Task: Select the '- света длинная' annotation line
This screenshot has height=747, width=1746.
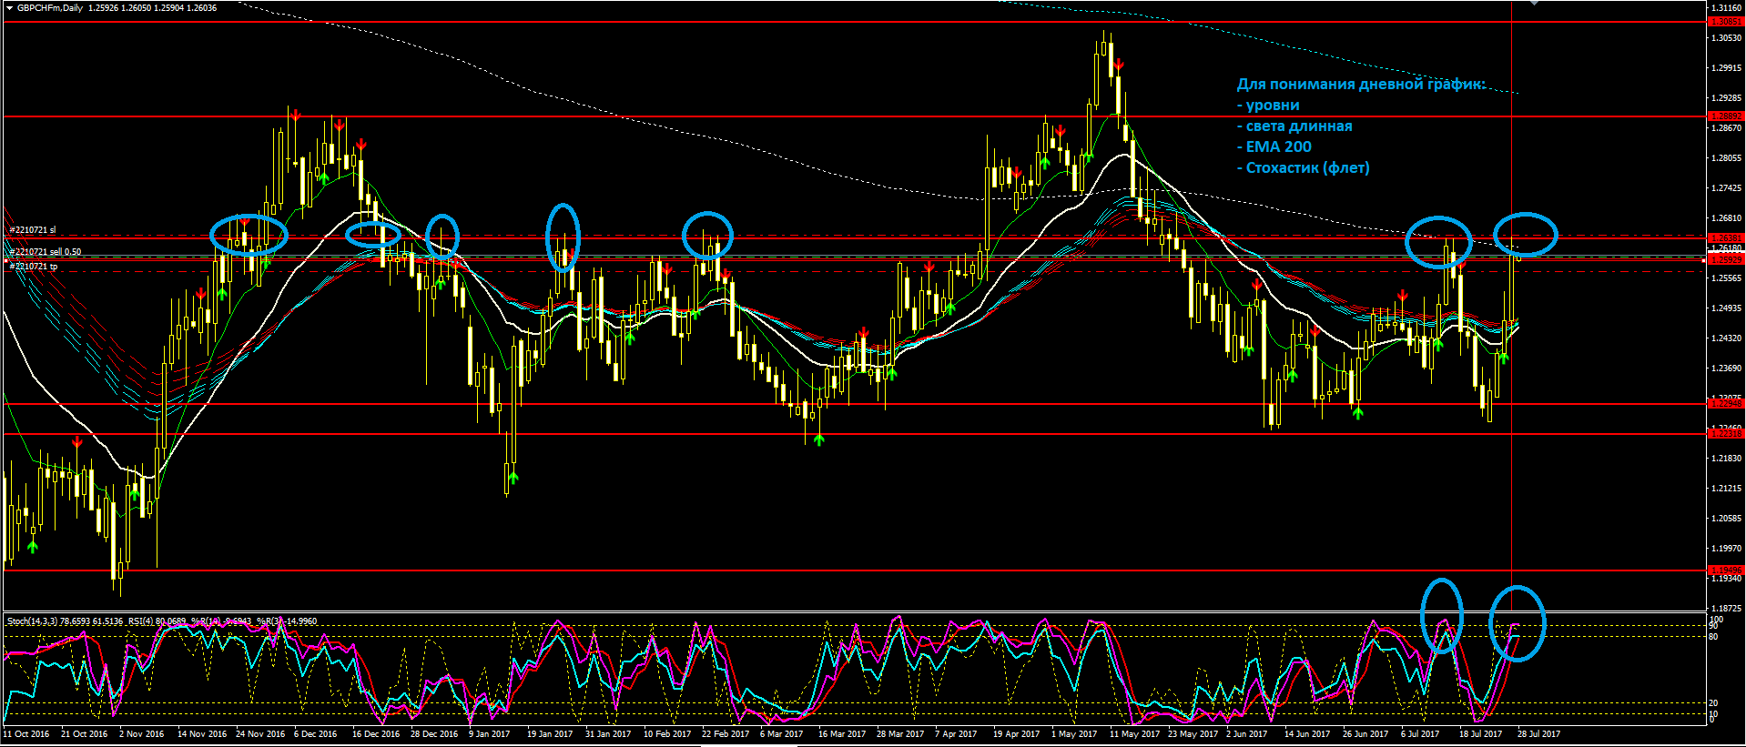Action: point(1294,126)
